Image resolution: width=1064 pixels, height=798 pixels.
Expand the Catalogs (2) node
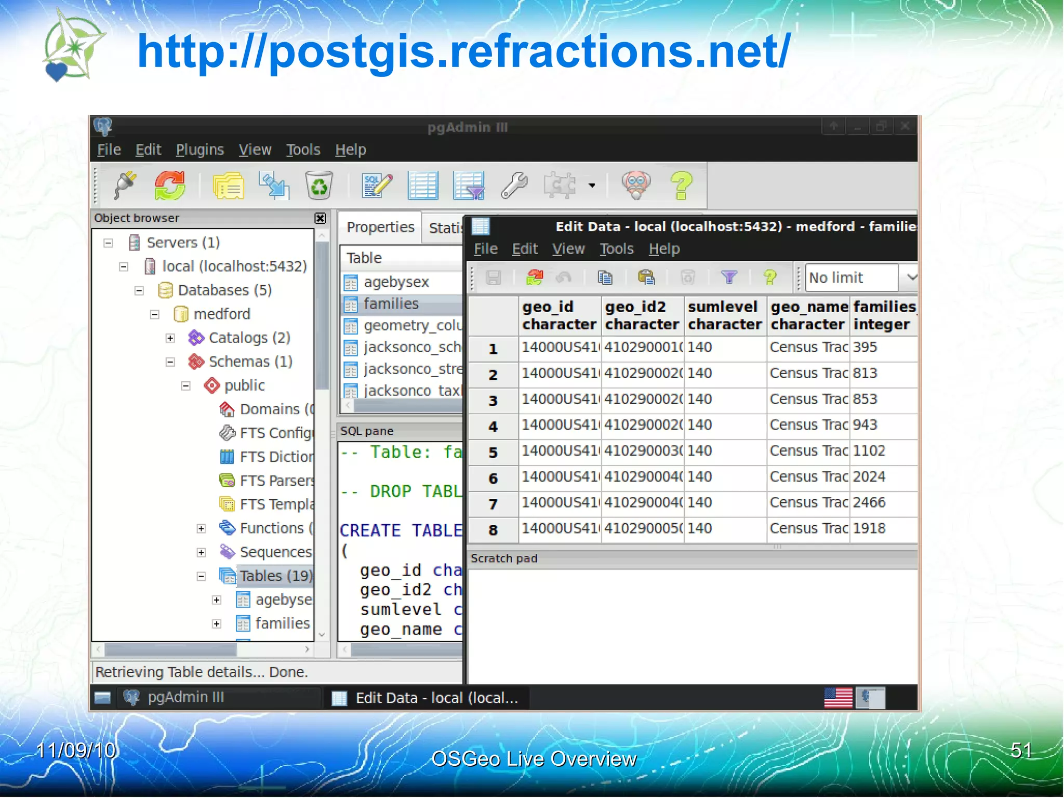pyautogui.click(x=170, y=338)
